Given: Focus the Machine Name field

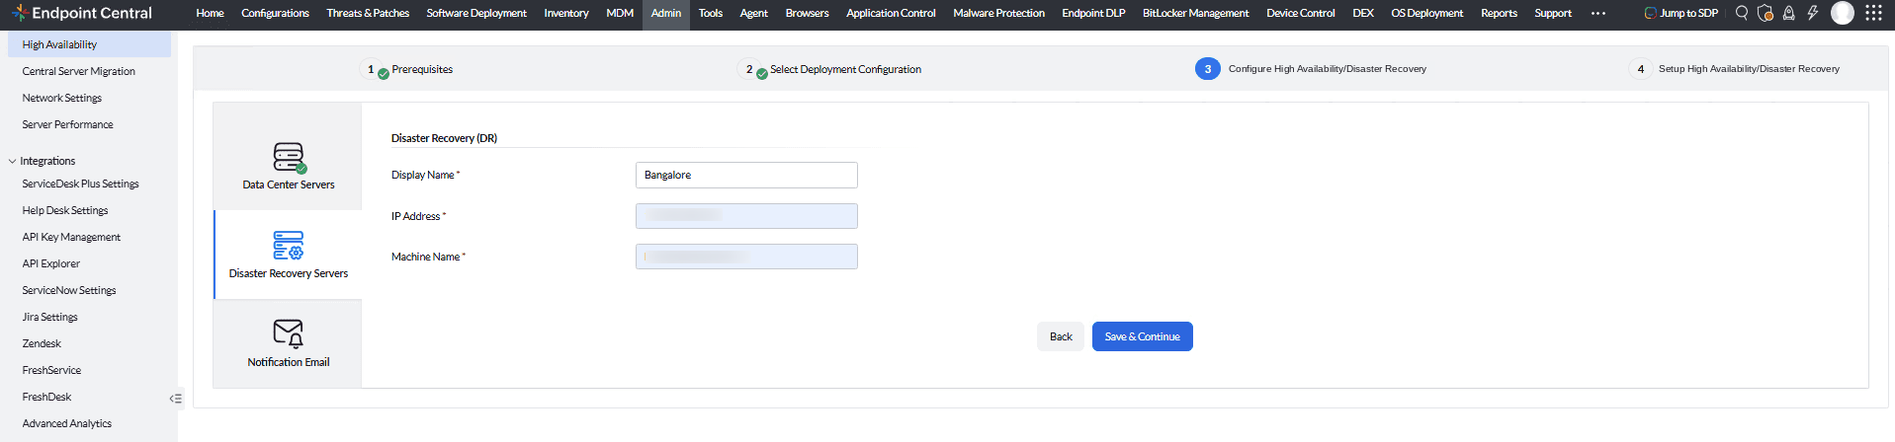Looking at the screenshot, I should point(746,257).
